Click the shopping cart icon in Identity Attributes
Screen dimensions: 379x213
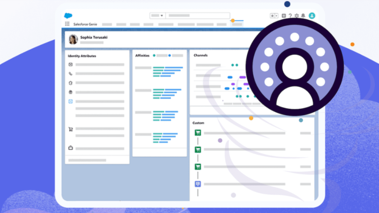tap(70, 129)
